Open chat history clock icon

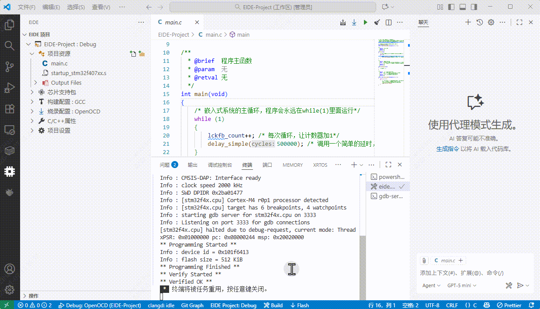(479, 22)
